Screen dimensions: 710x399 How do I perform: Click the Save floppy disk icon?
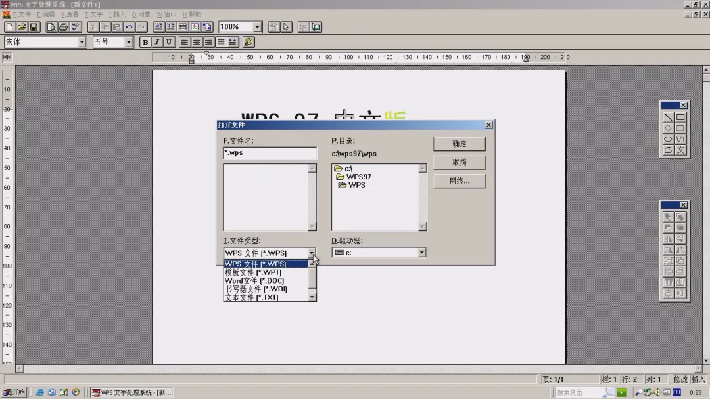click(x=34, y=27)
